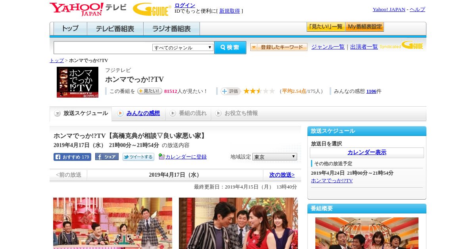Click カレンダーに登録 link text
The image size is (476, 249).
point(186,157)
